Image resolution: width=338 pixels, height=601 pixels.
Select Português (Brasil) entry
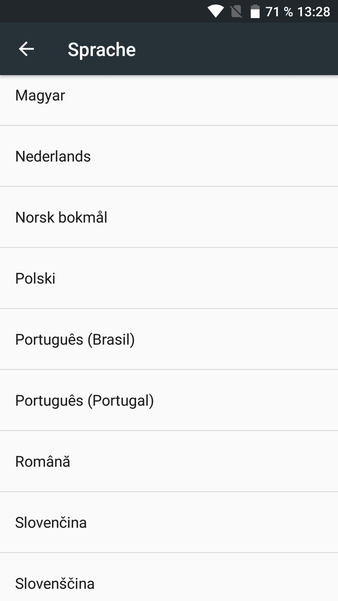(169, 339)
